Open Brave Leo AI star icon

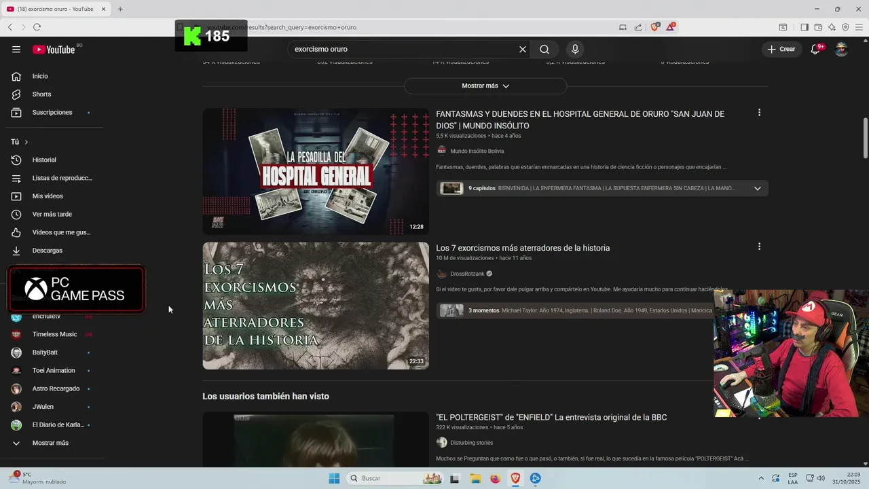[x=832, y=27]
